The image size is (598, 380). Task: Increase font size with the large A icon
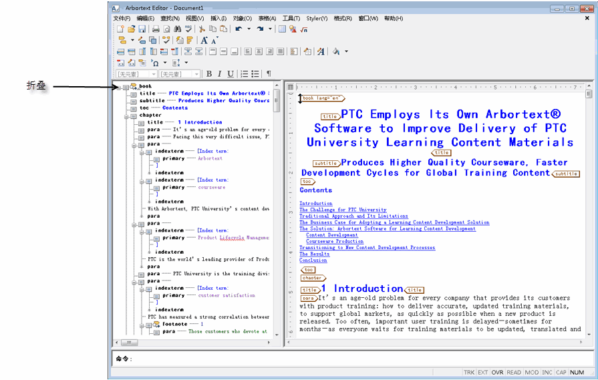(x=204, y=40)
